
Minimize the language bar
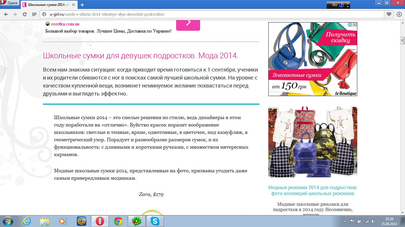point(348,3)
